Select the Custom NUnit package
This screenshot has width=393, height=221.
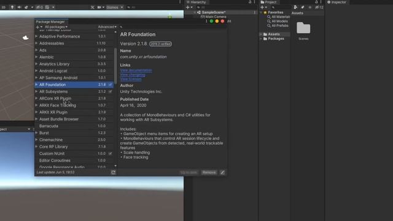(74, 153)
